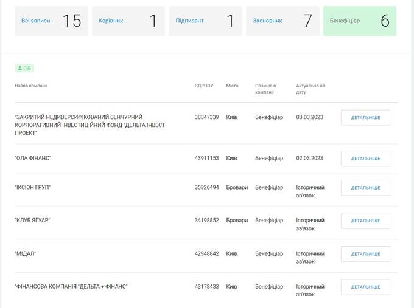414x308 pixels.
Task: Open the Підписант filter tab
Action: click(x=205, y=21)
